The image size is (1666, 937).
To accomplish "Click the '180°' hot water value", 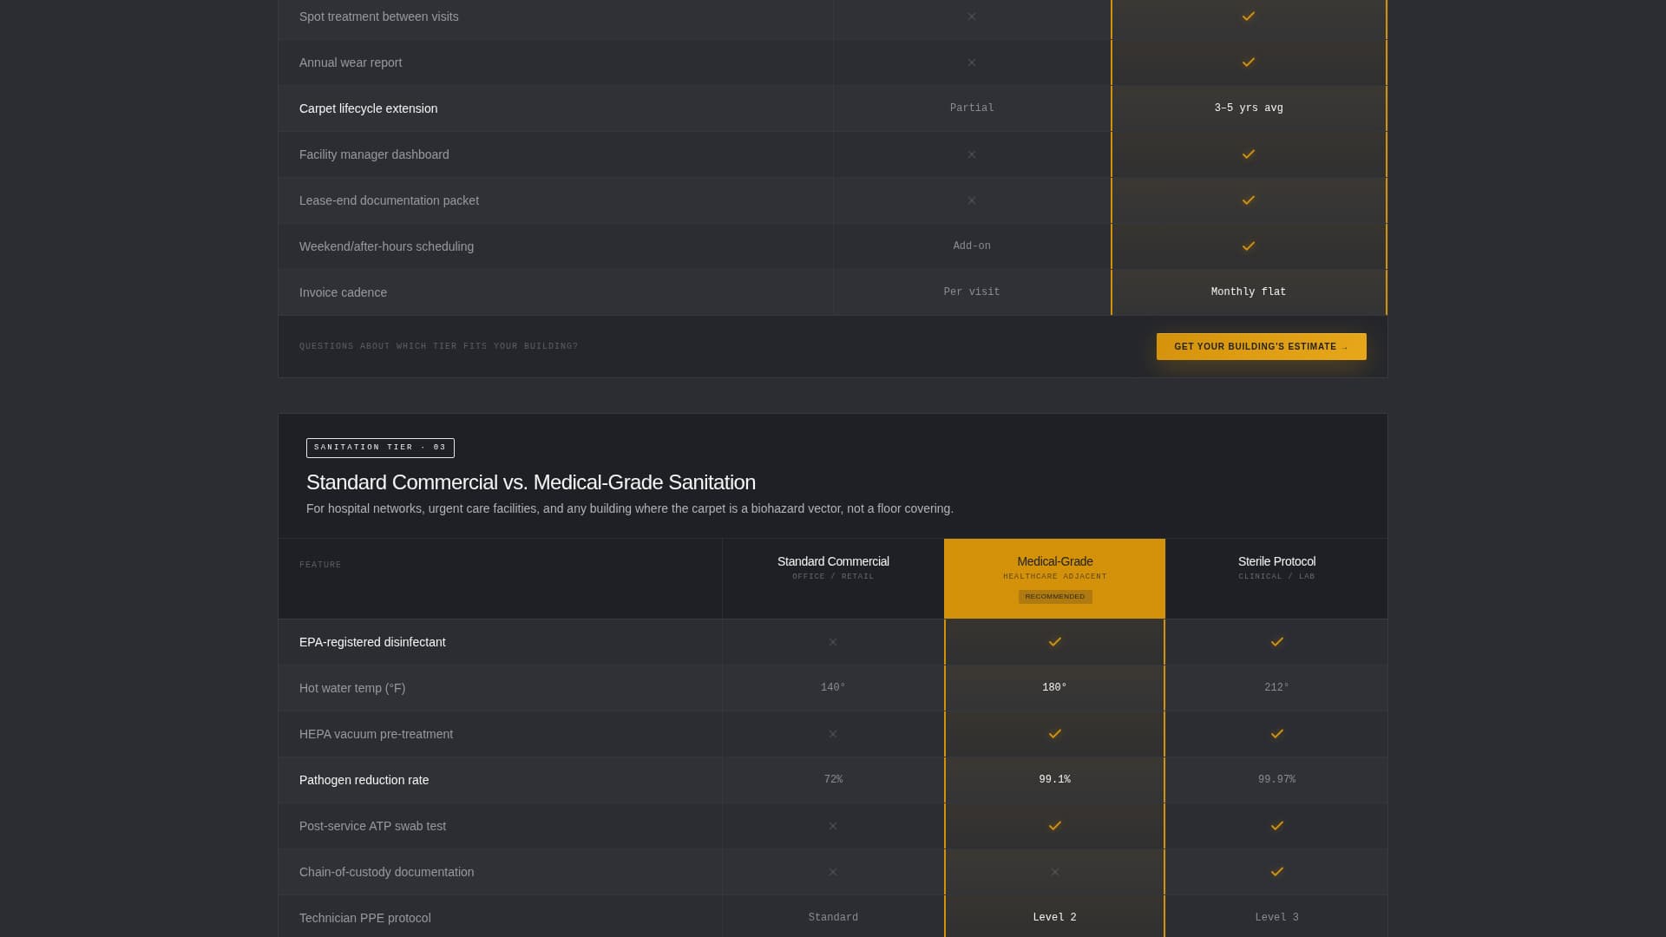I will click(1055, 687).
